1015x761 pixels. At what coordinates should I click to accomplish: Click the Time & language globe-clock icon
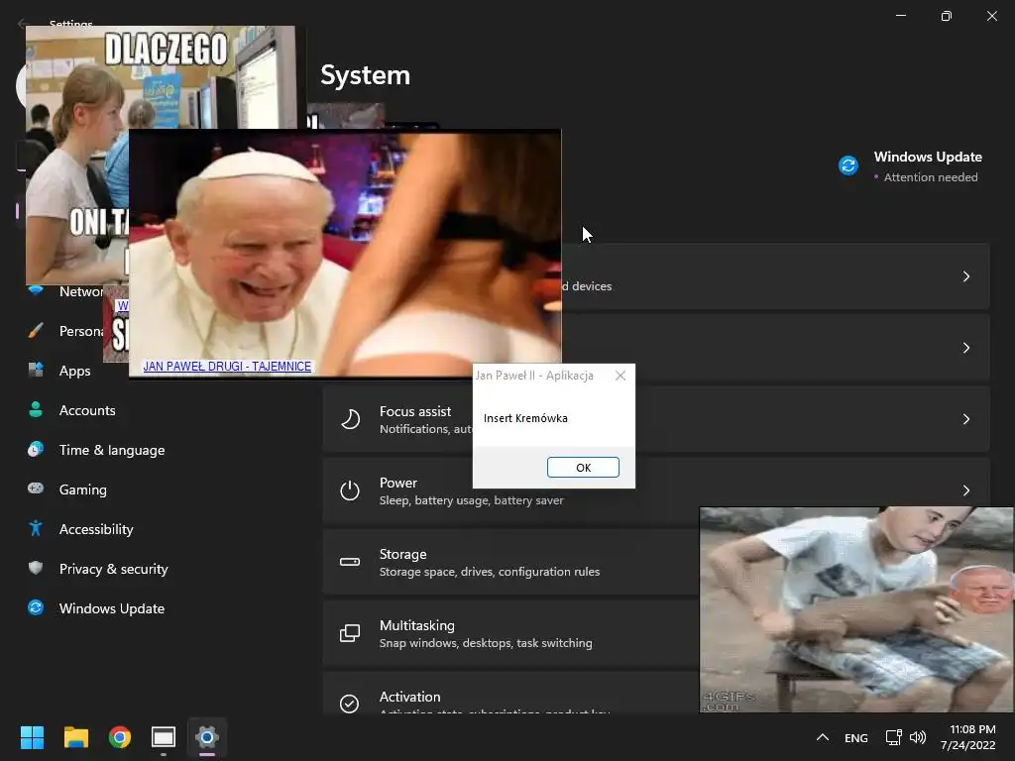36,449
